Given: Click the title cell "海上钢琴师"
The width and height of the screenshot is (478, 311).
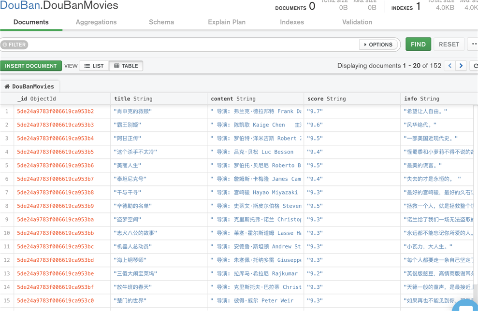Looking at the screenshot, I should coord(159,260).
